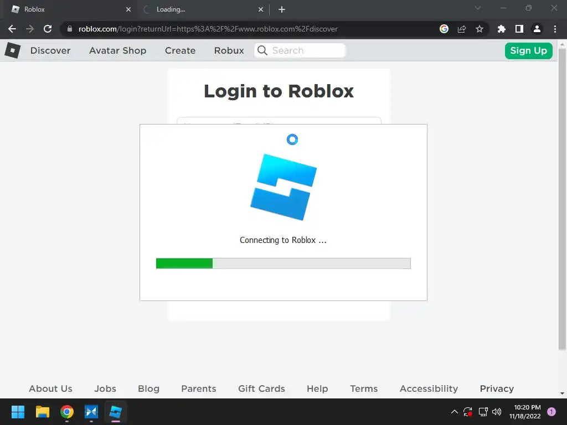The image size is (567, 425).
Task: Open the Create menu item
Action: pos(180,50)
